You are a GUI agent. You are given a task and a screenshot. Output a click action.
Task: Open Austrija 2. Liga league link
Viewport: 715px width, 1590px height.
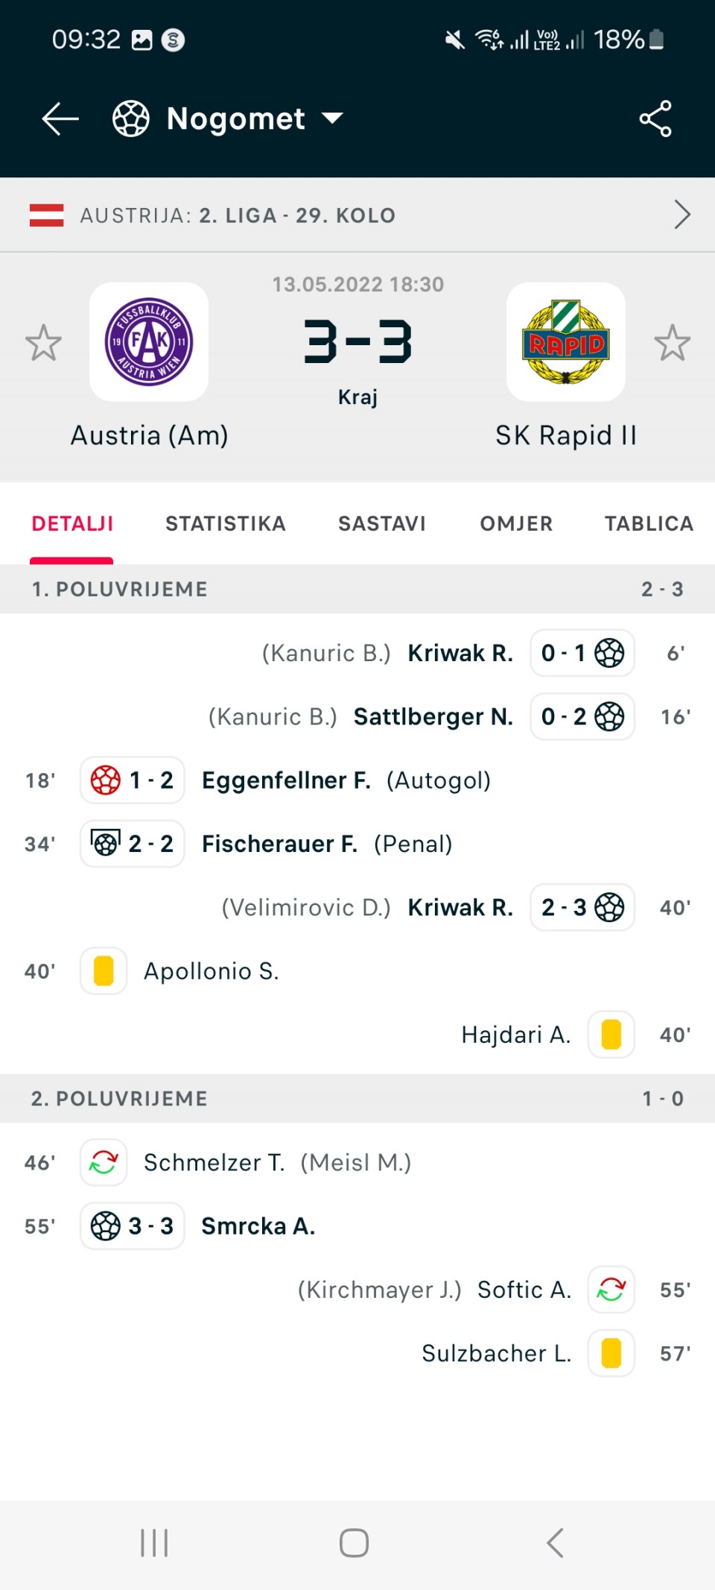click(238, 215)
